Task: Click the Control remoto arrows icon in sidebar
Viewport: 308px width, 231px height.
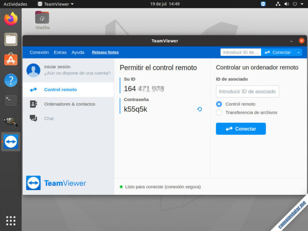Action: 33,89
